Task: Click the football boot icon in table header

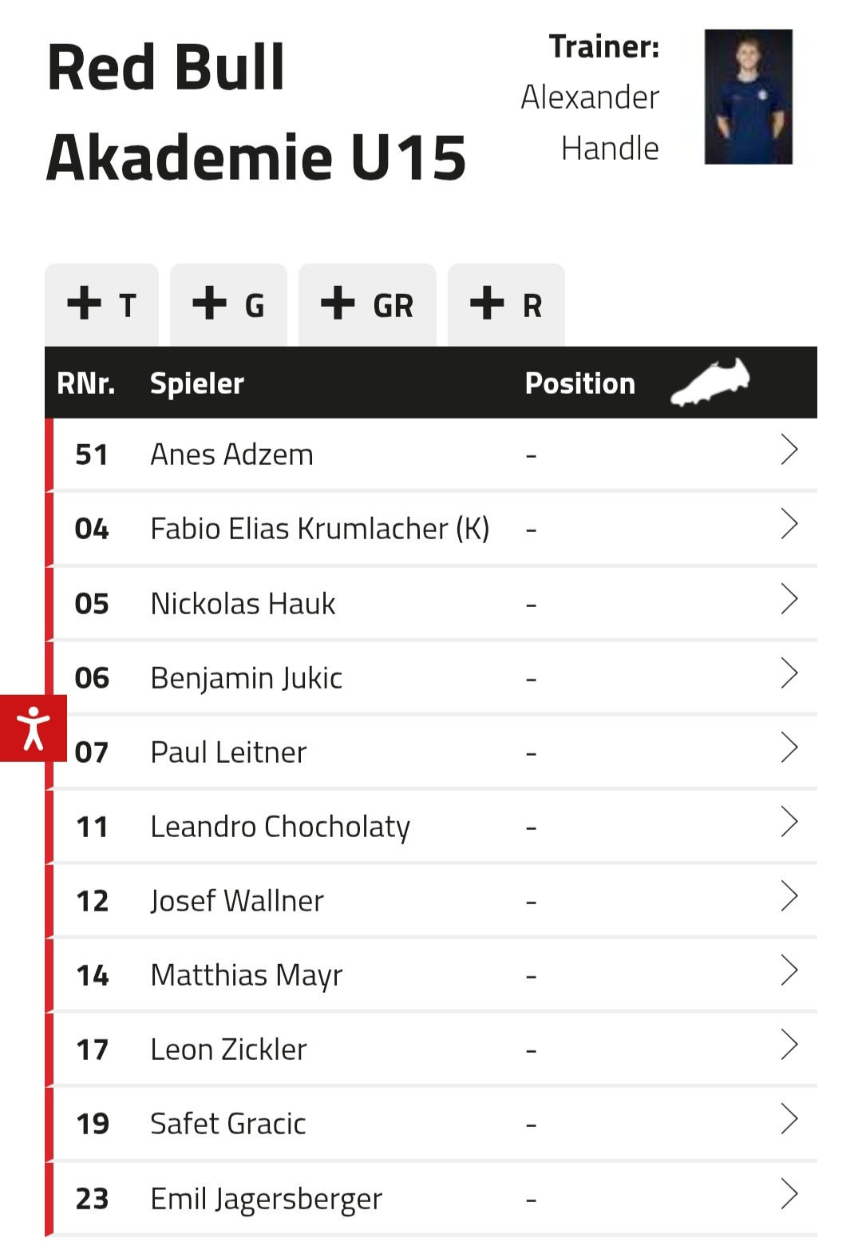Action: click(710, 382)
